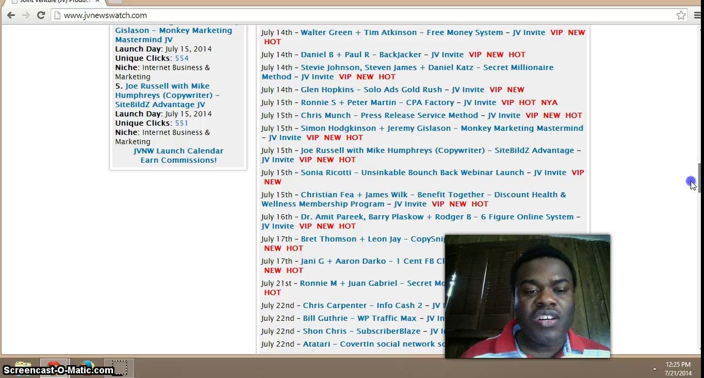Click JV Invite link for Solo Ads Gold Rush

click(x=468, y=90)
